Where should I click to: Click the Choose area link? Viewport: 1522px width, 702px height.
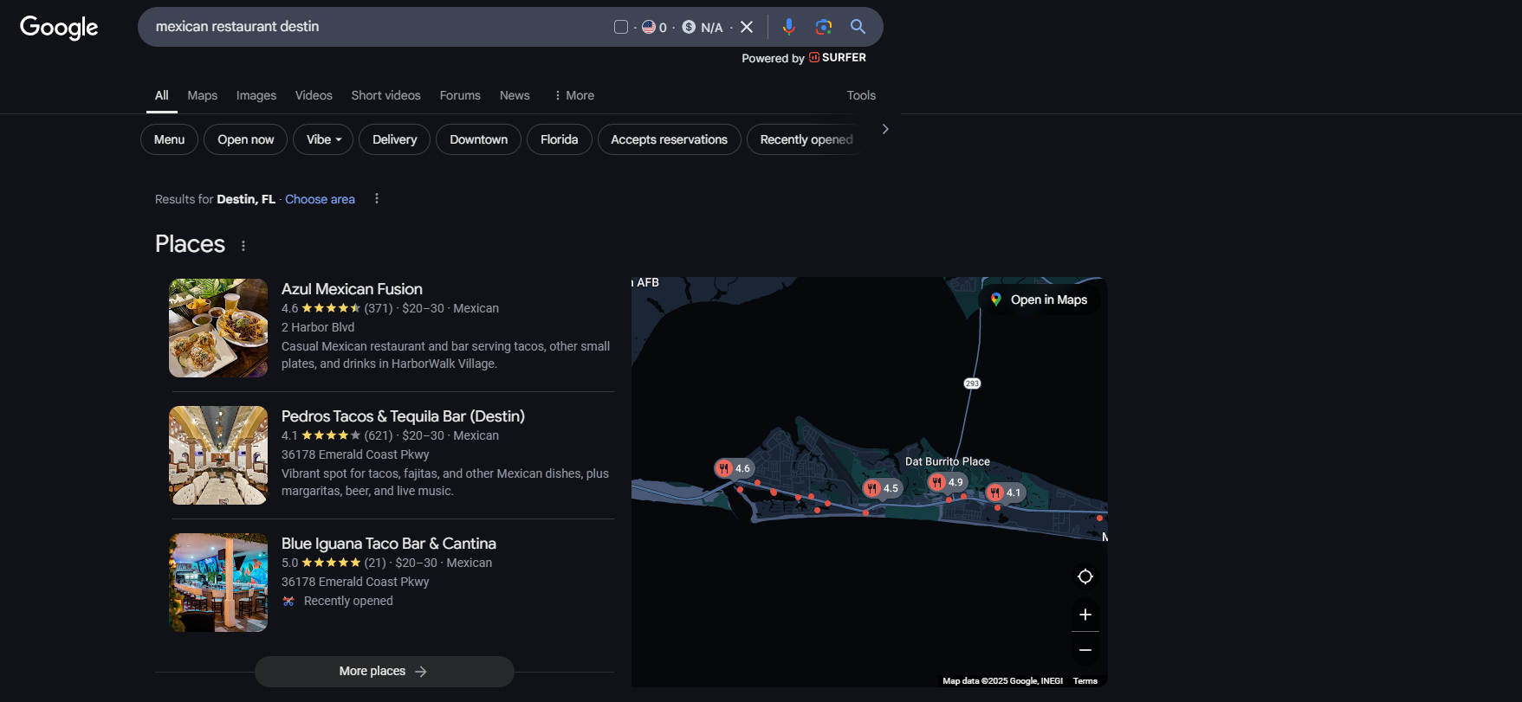321,199
